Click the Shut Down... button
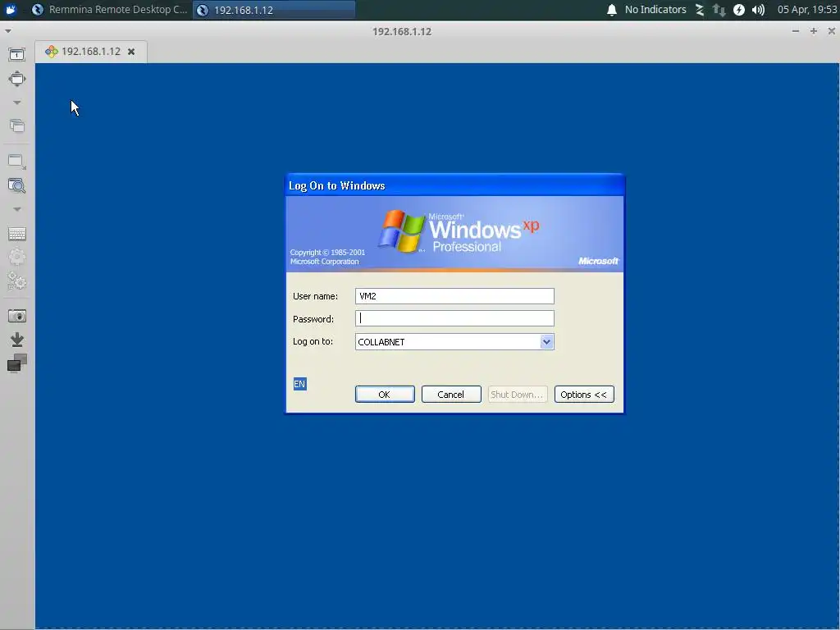 [x=518, y=395]
